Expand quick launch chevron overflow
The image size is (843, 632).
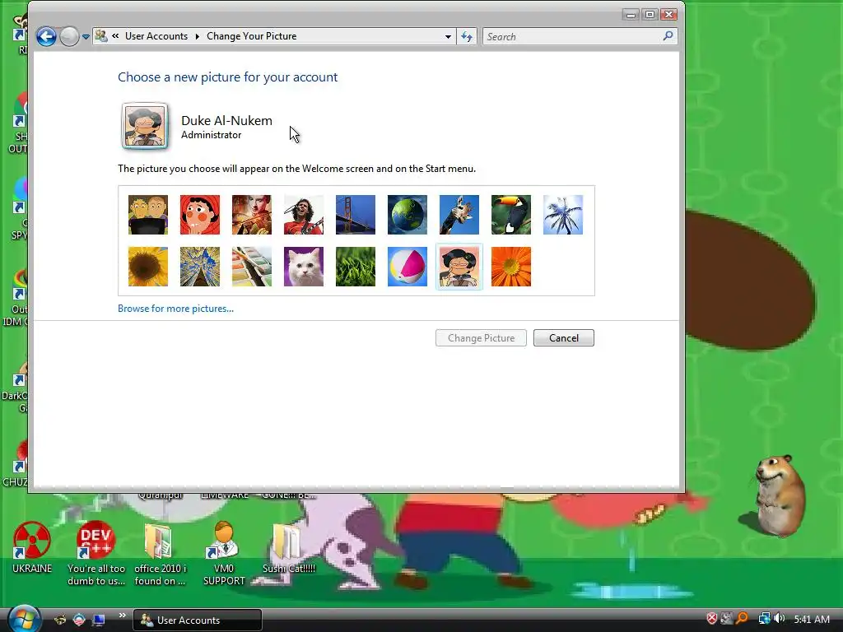click(x=123, y=616)
